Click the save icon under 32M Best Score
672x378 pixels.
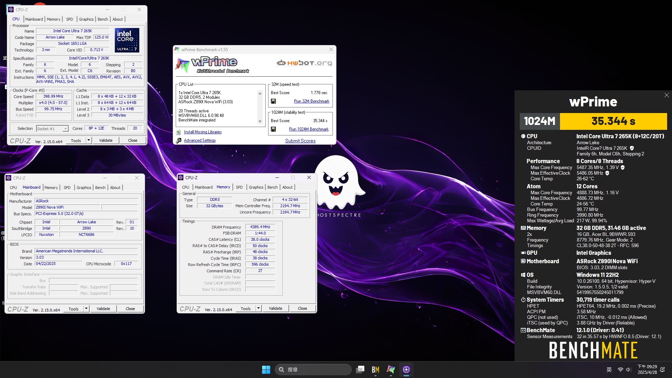tap(273, 101)
